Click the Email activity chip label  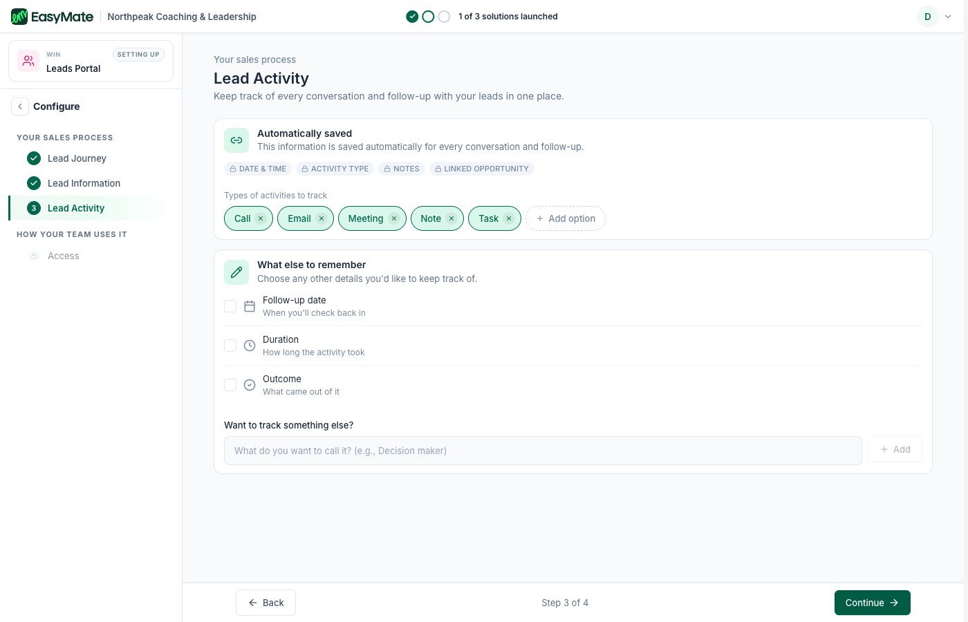pyautogui.click(x=299, y=218)
